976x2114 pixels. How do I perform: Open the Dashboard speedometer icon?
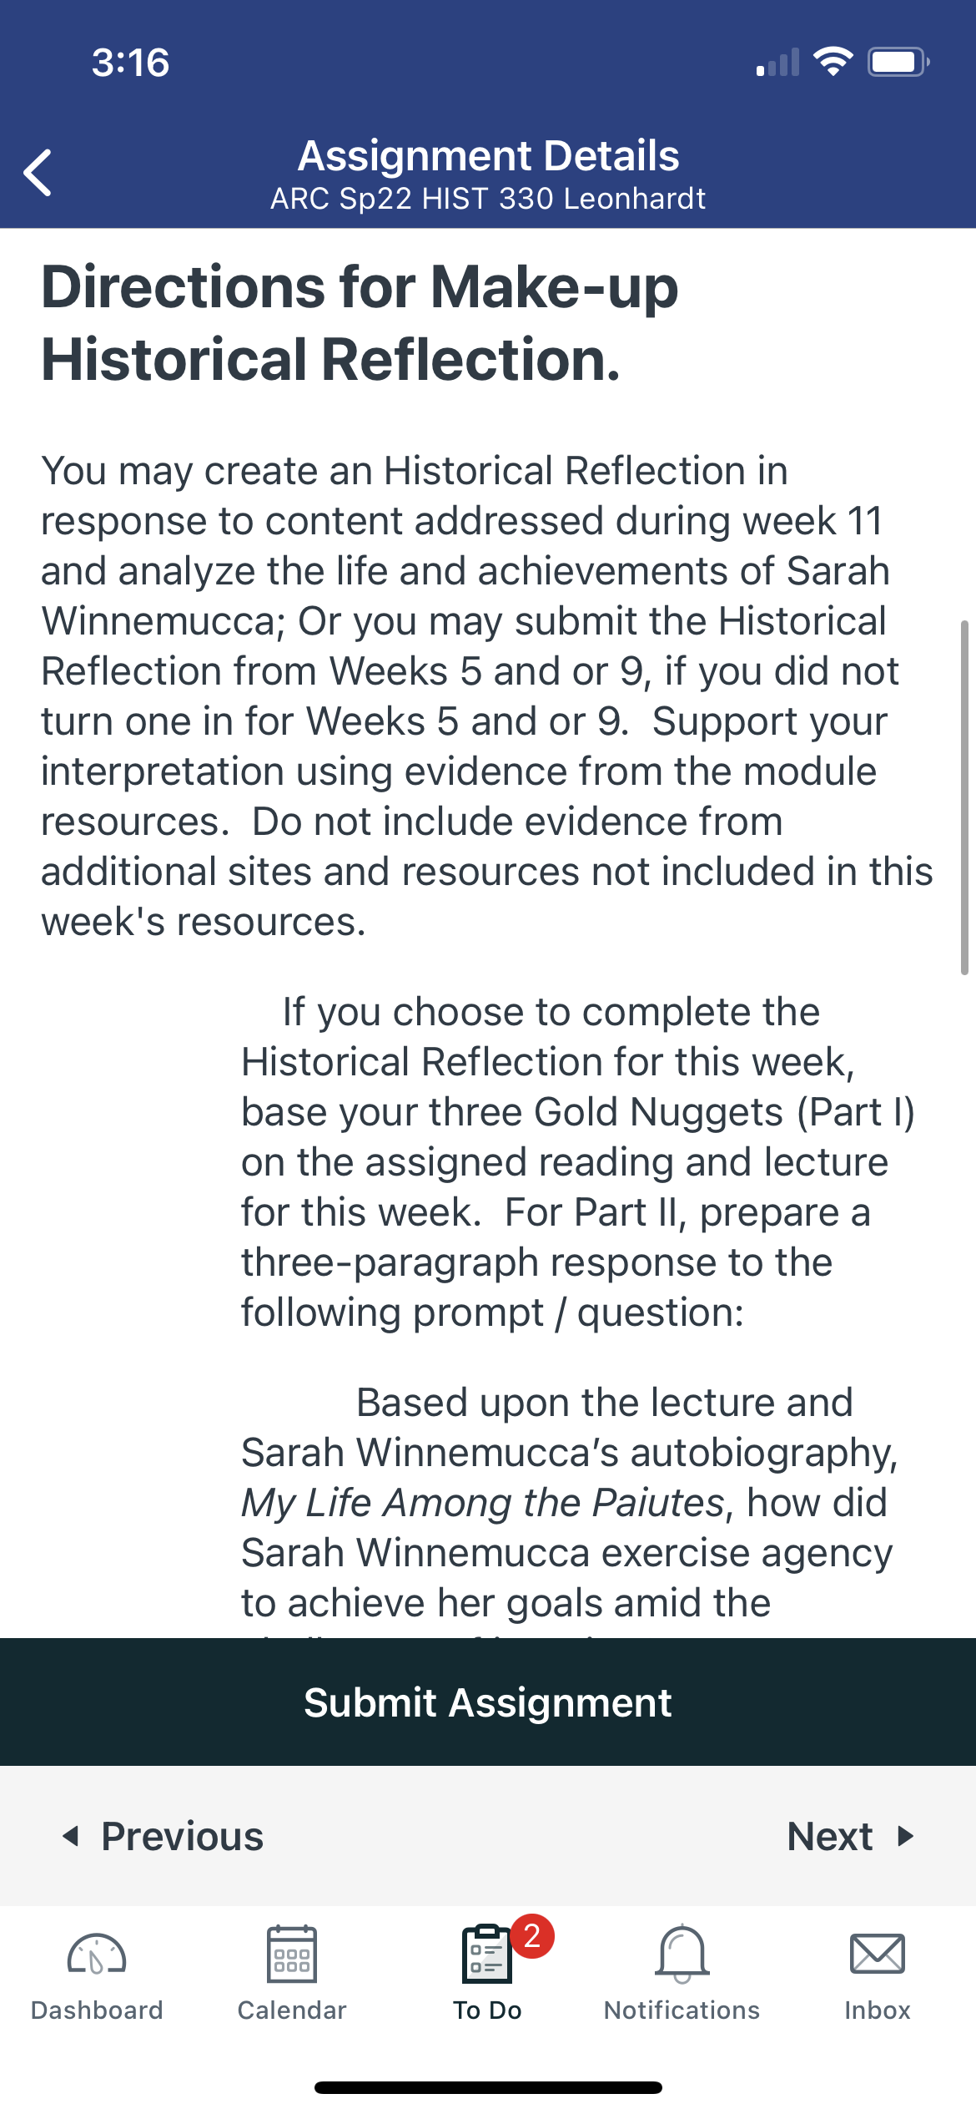coord(97,1954)
